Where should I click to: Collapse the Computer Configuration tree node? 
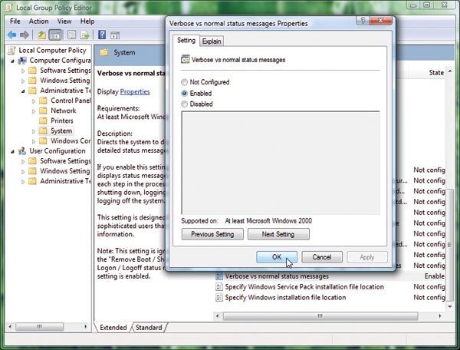(13, 61)
